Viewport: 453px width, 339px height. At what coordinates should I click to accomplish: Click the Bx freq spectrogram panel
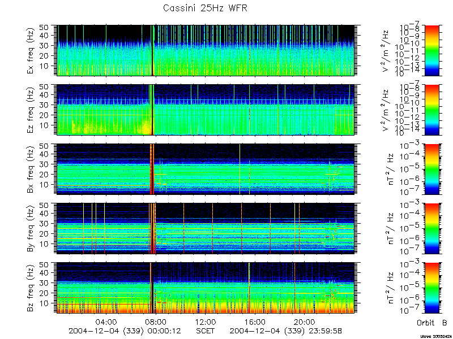(x=206, y=169)
